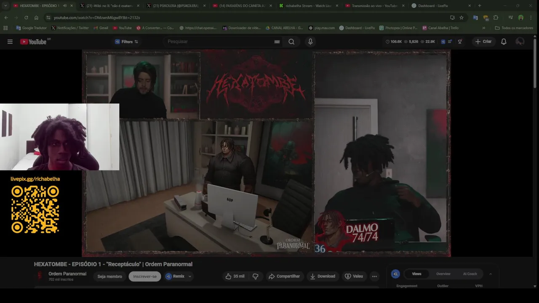Open the play.max.com bookmark
This screenshot has height=303, width=539.
(x=322, y=28)
